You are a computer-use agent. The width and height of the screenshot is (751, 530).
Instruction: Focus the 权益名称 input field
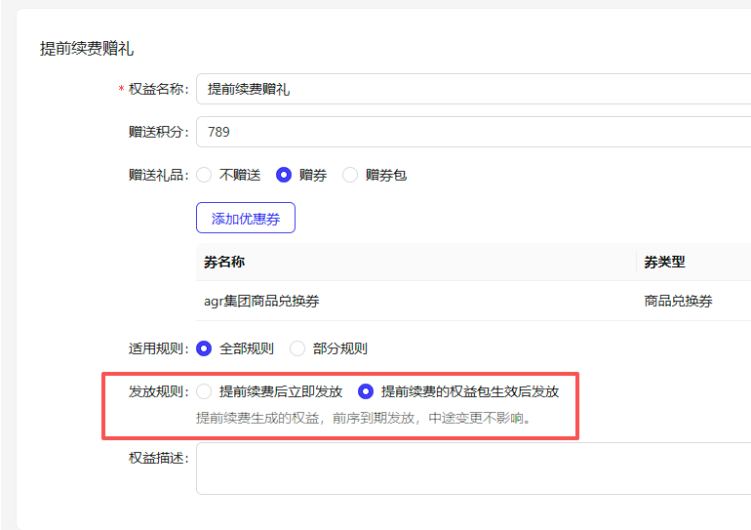[x=468, y=89]
